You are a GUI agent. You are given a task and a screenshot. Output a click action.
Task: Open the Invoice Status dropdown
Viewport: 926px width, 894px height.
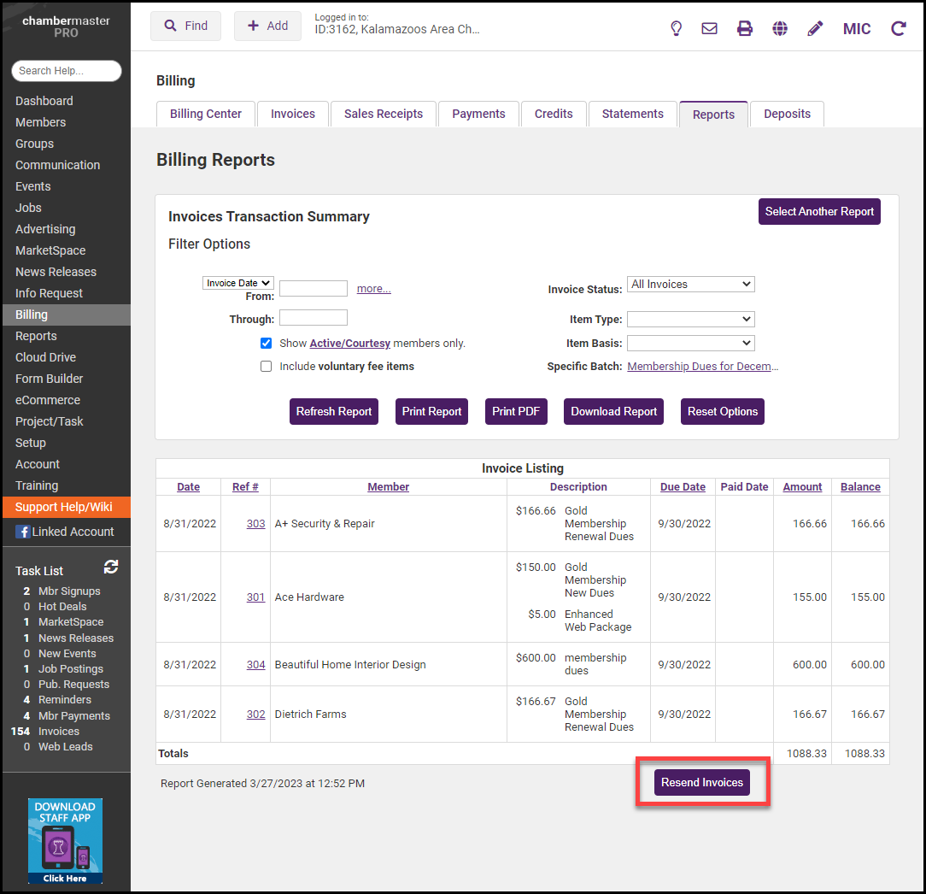(691, 285)
